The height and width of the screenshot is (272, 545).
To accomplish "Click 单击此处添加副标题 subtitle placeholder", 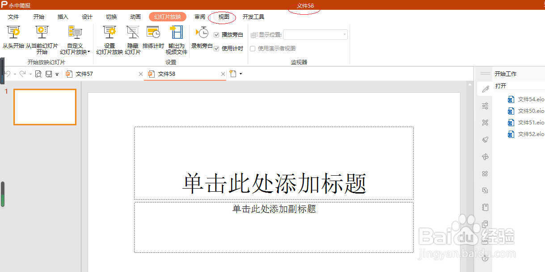I will pos(274,227).
